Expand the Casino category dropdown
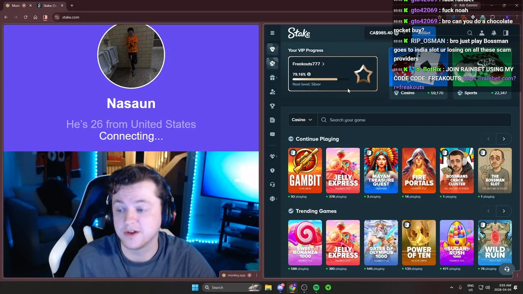 (x=302, y=120)
